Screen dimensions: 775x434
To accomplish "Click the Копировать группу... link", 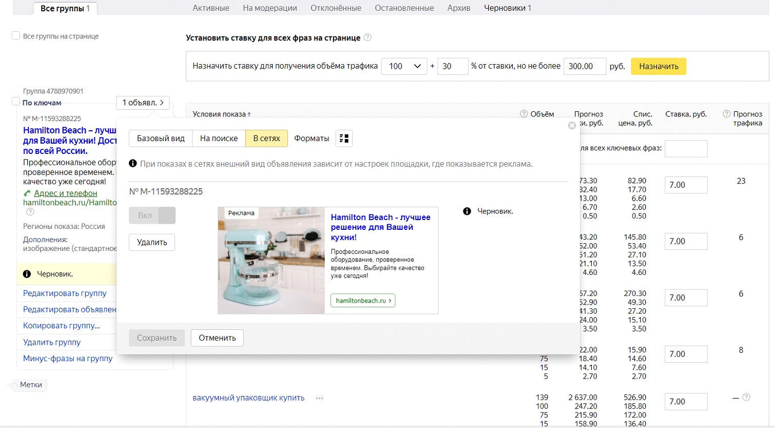I will point(62,326).
